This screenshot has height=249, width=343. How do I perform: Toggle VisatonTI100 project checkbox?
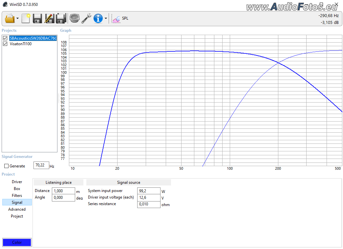(5, 44)
